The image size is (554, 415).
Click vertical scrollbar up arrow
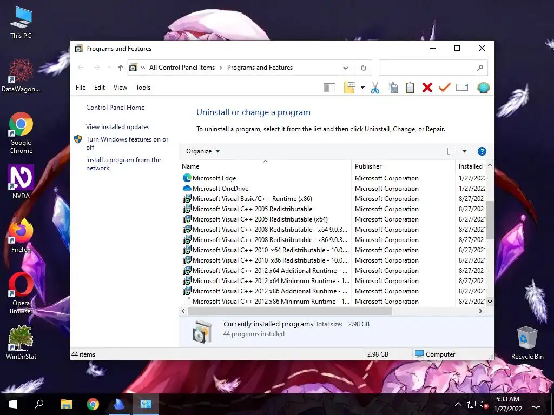coord(490,165)
